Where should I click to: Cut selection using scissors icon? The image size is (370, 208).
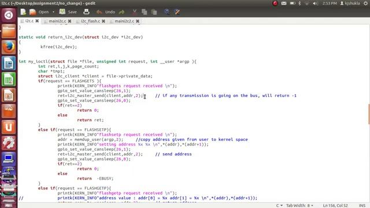134,12
